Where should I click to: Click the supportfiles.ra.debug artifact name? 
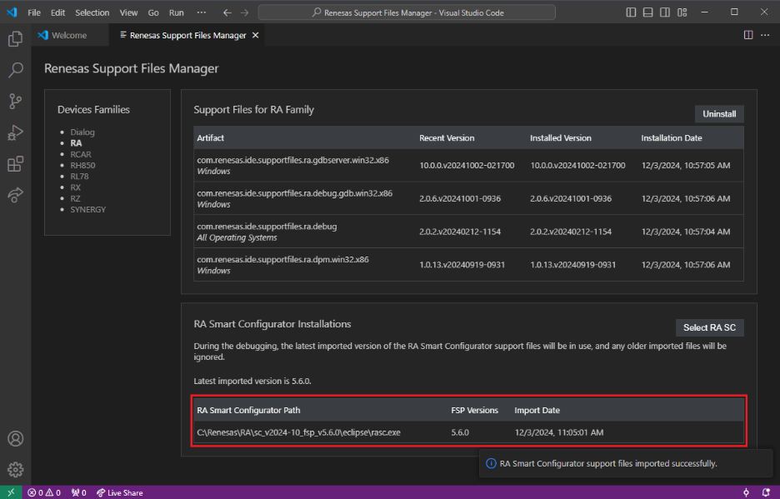[267, 227]
